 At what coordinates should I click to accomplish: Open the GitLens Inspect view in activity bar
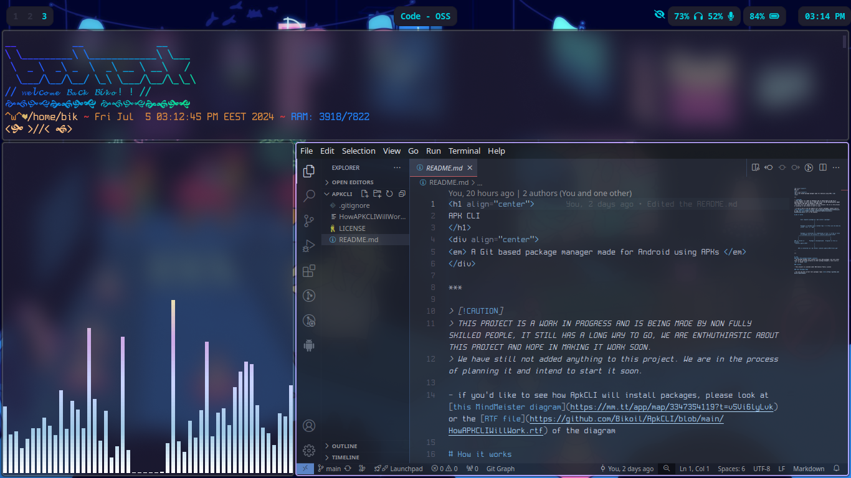[x=308, y=321]
